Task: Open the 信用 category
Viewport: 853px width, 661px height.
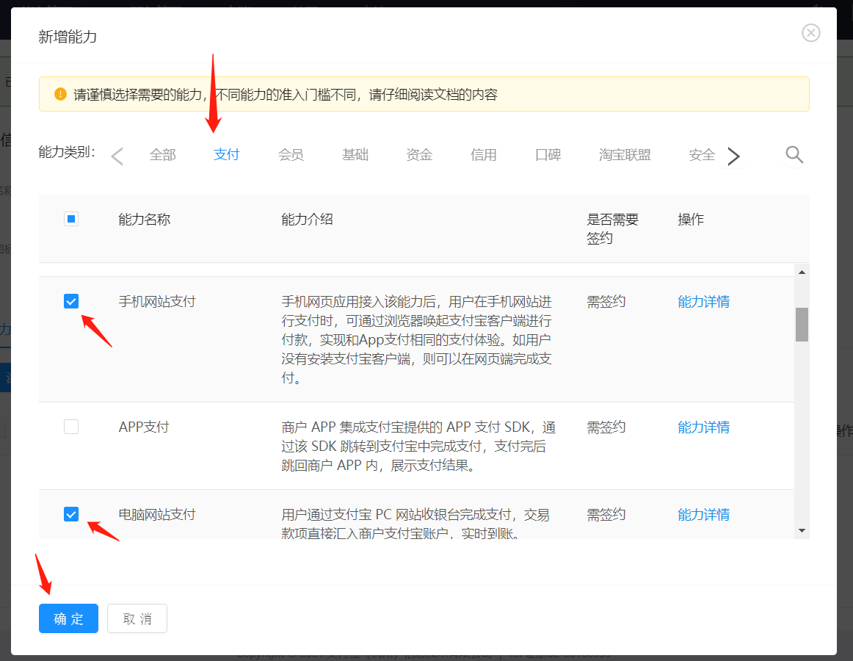Action: point(484,155)
